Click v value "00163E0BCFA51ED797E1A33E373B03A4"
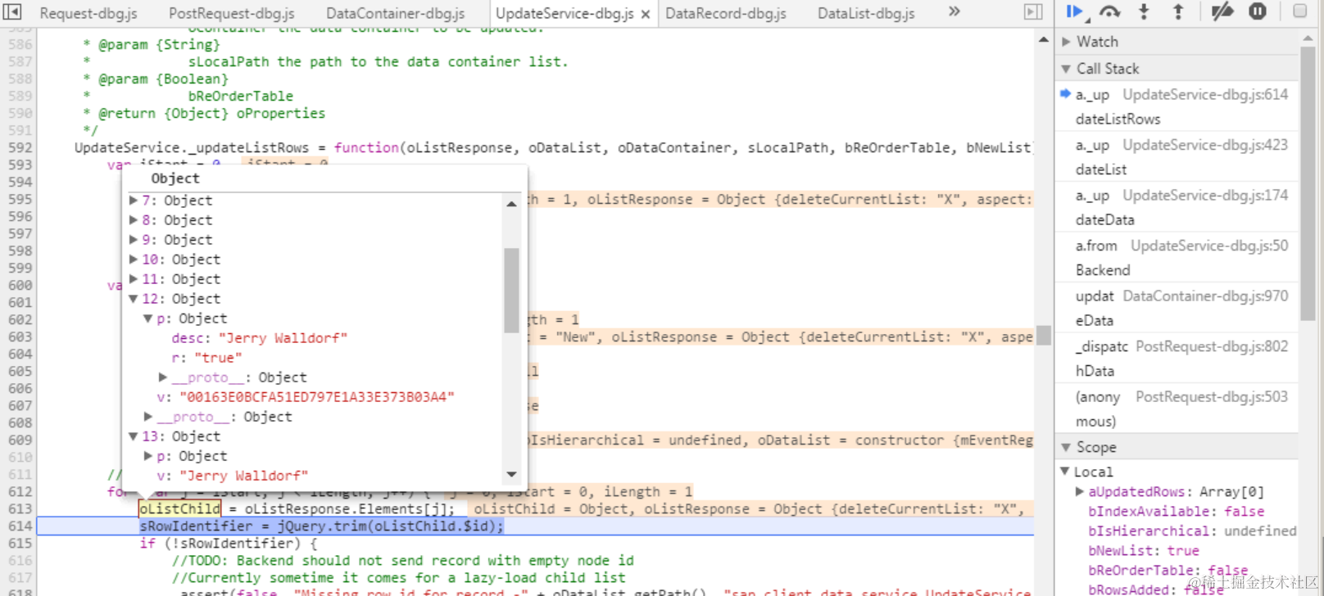Image resolution: width=1324 pixels, height=596 pixels. coord(316,397)
